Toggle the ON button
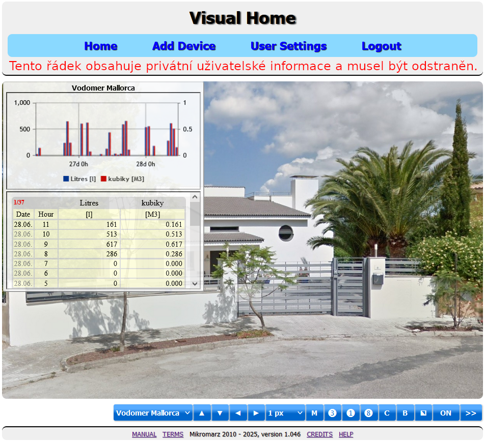This screenshot has height=442, width=485. [446, 413]
